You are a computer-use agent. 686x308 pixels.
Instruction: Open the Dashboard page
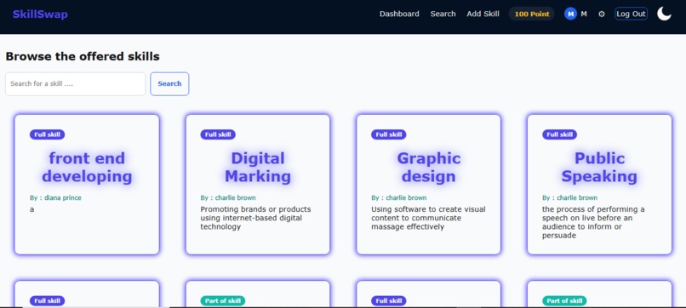click(x=399, y=14)
